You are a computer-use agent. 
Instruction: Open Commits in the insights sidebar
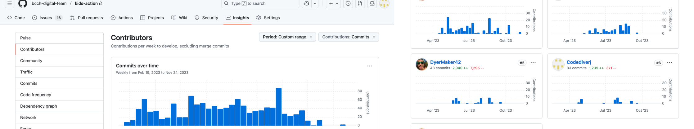[x=59, y=83]
